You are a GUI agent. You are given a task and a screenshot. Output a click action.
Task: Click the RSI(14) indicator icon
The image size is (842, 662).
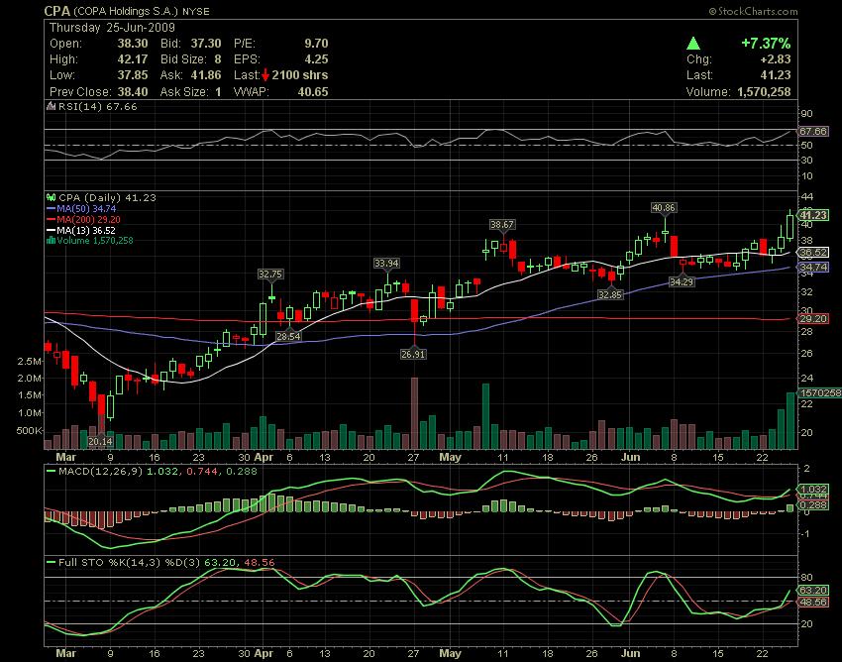click(51, 106)
